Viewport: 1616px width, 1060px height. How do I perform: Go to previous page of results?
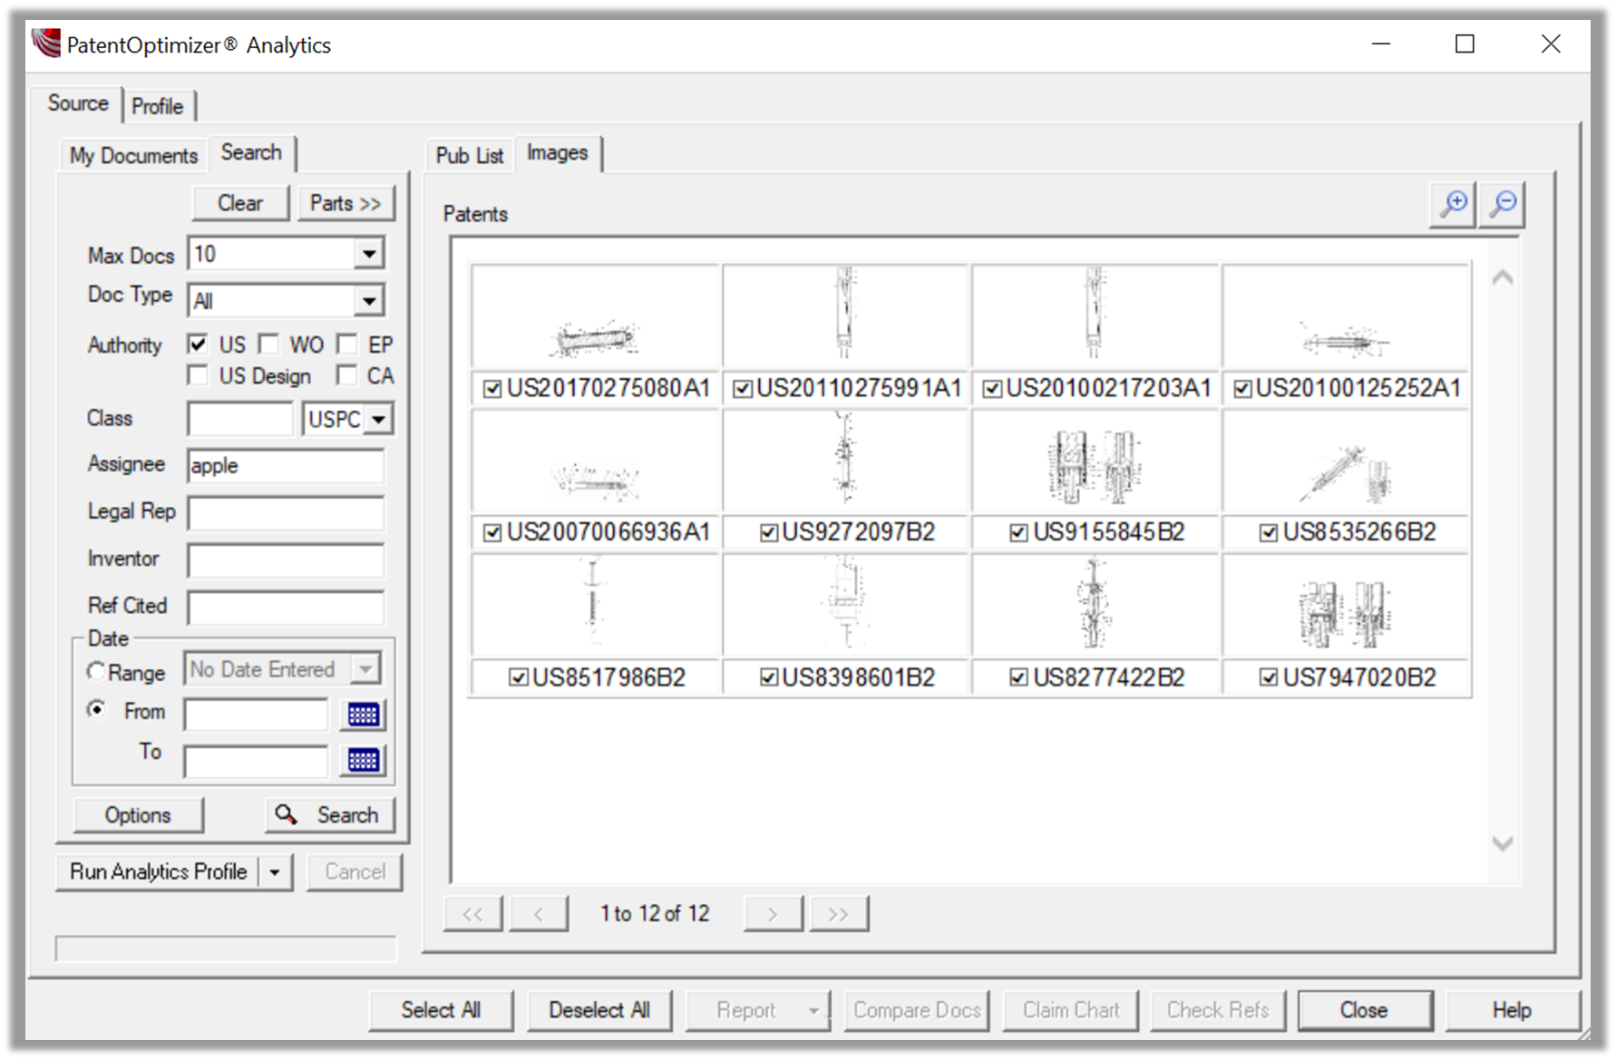point(539,914)
